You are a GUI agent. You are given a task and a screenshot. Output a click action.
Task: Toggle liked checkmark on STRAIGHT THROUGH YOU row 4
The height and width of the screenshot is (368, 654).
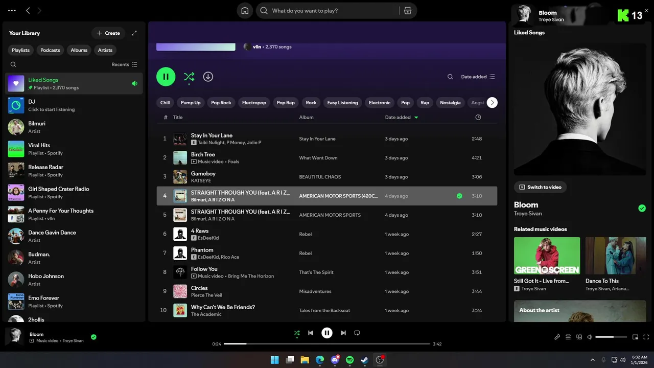click(459, 196)
